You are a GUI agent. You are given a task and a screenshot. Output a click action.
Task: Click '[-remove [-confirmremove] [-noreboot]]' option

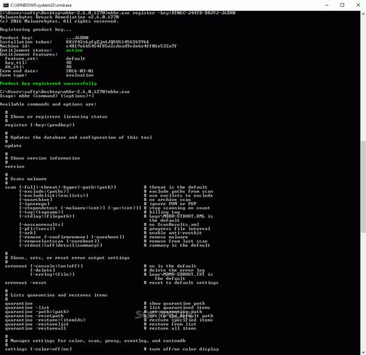tap(71, 237)
